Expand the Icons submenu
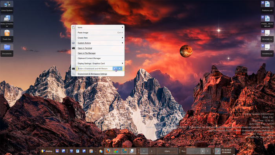The height and width of the screenshot is (155, 275). [100, 28]
